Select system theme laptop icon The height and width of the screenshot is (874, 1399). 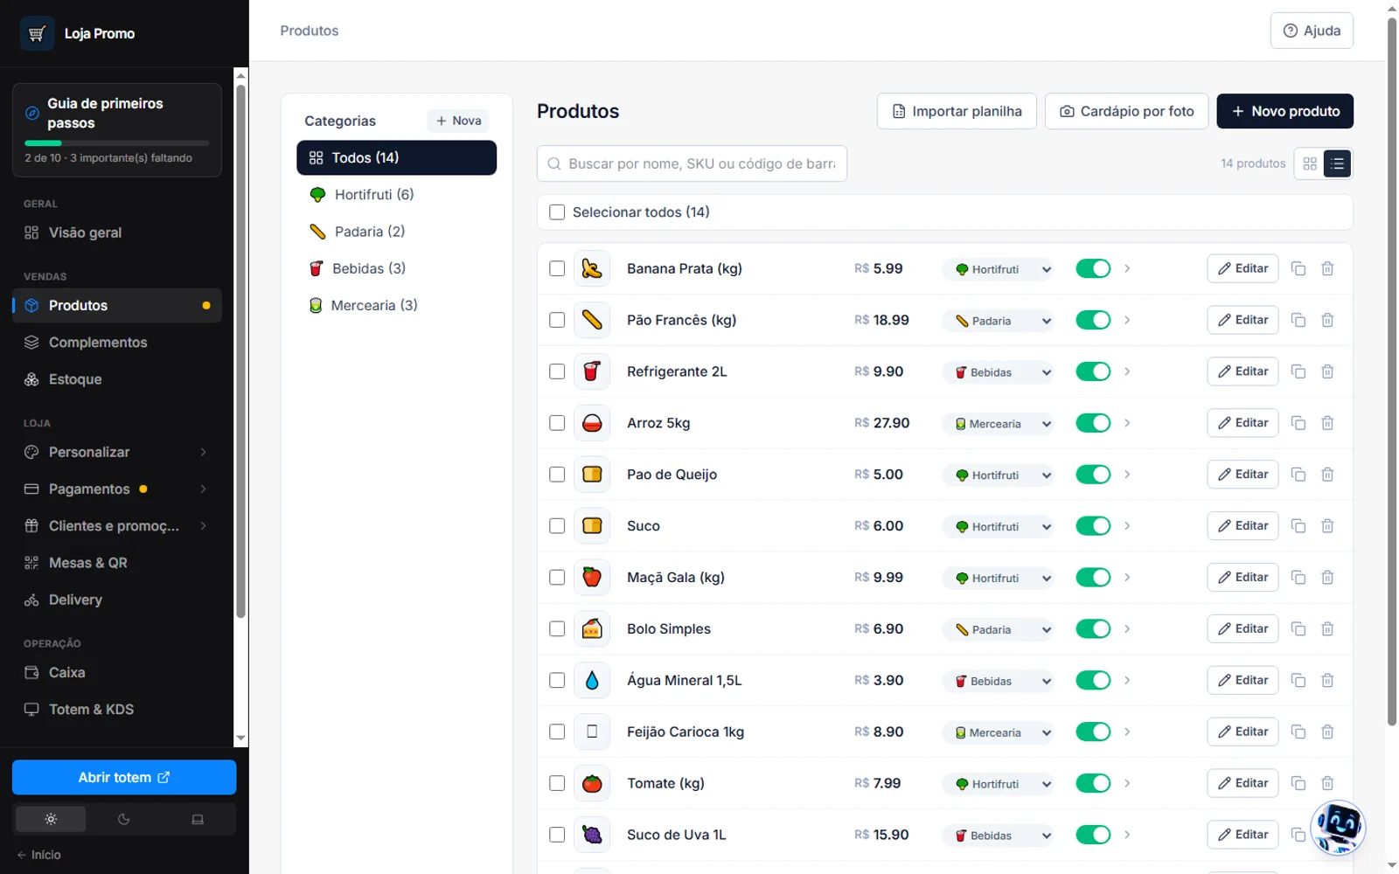pos(198,819)
